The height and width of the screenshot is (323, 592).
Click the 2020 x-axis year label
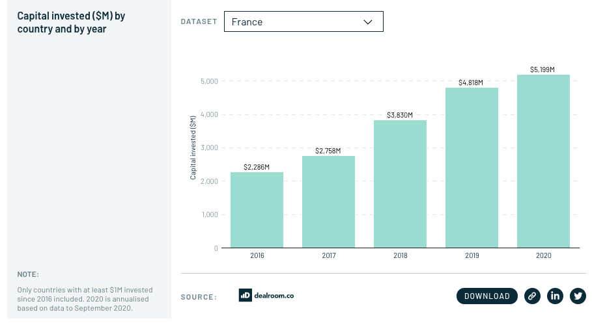click(543, 255)
